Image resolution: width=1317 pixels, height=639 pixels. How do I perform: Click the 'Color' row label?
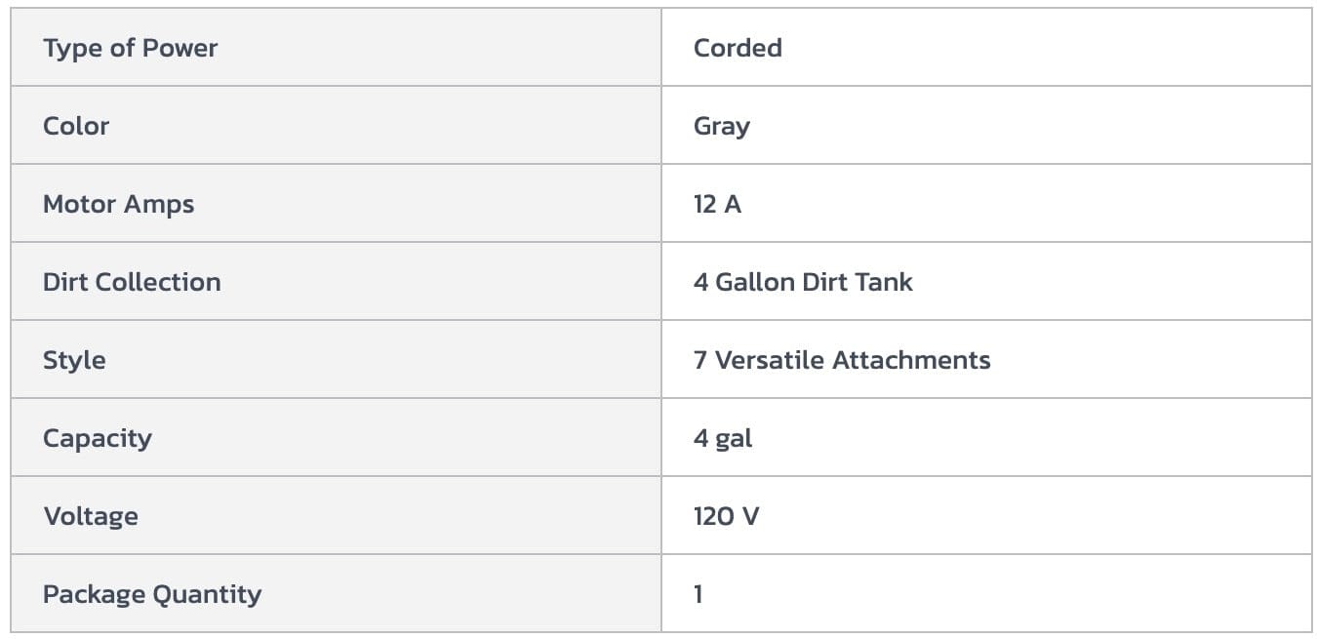pyautogui.click(x=75, y=126)
